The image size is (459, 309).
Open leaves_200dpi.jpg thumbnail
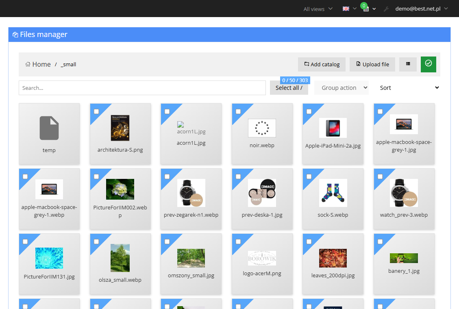pyautogui.click(x=333, y=258)
